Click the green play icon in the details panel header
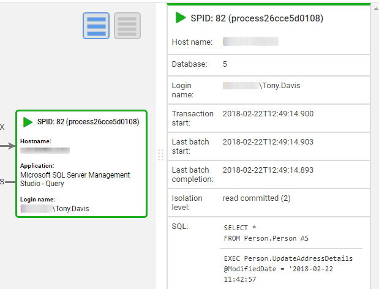 tap(180, 18)
